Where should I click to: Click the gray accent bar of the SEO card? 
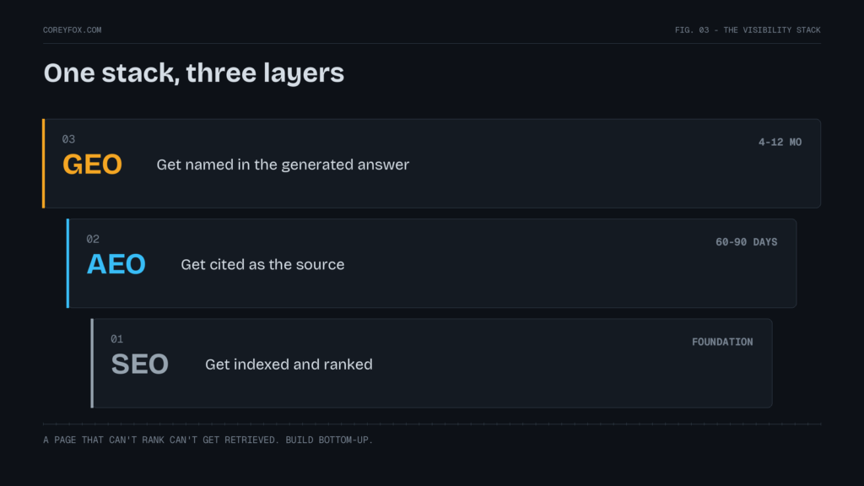pyautogui.click(x=92, y=363)
